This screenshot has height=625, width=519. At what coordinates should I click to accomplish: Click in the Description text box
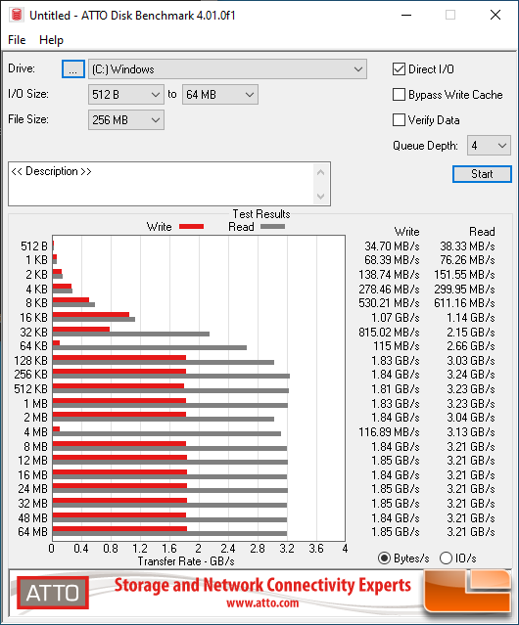162,184
